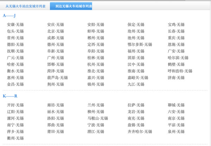Screen dimensions: 211x146
Task: Choose the 葫芦岛-无锡 link
Action: 57,78
